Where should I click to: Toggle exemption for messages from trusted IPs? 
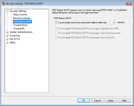[x=57, y=37]
